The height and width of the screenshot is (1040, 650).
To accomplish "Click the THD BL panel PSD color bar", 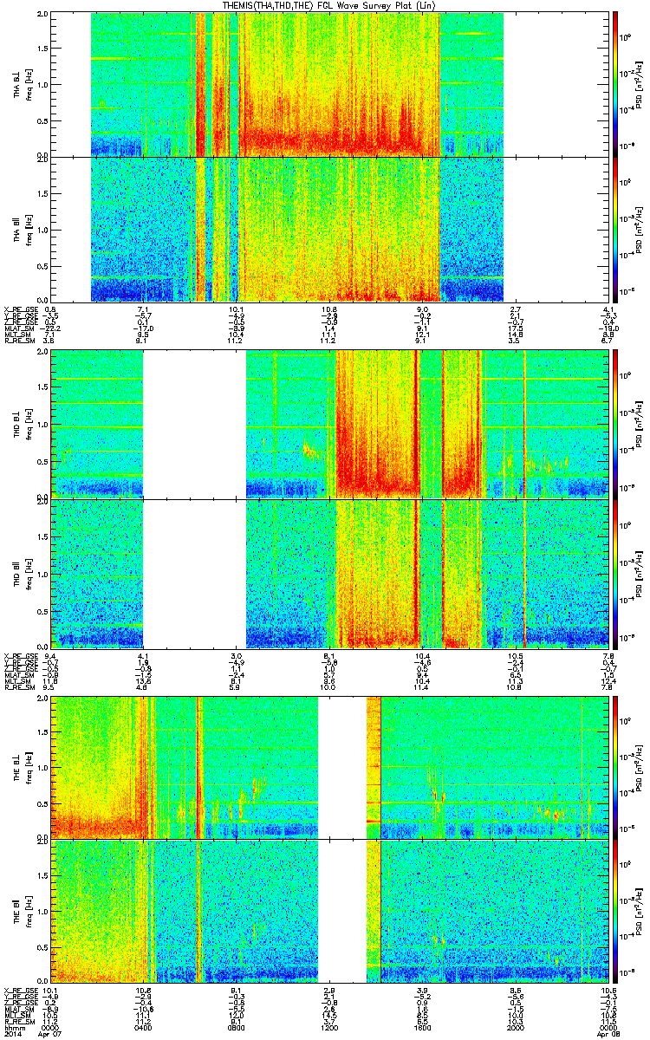I will (615, 424).
